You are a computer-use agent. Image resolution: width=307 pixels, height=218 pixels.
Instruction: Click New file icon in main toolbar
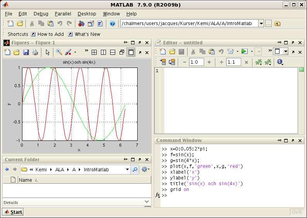coord(10,24)
